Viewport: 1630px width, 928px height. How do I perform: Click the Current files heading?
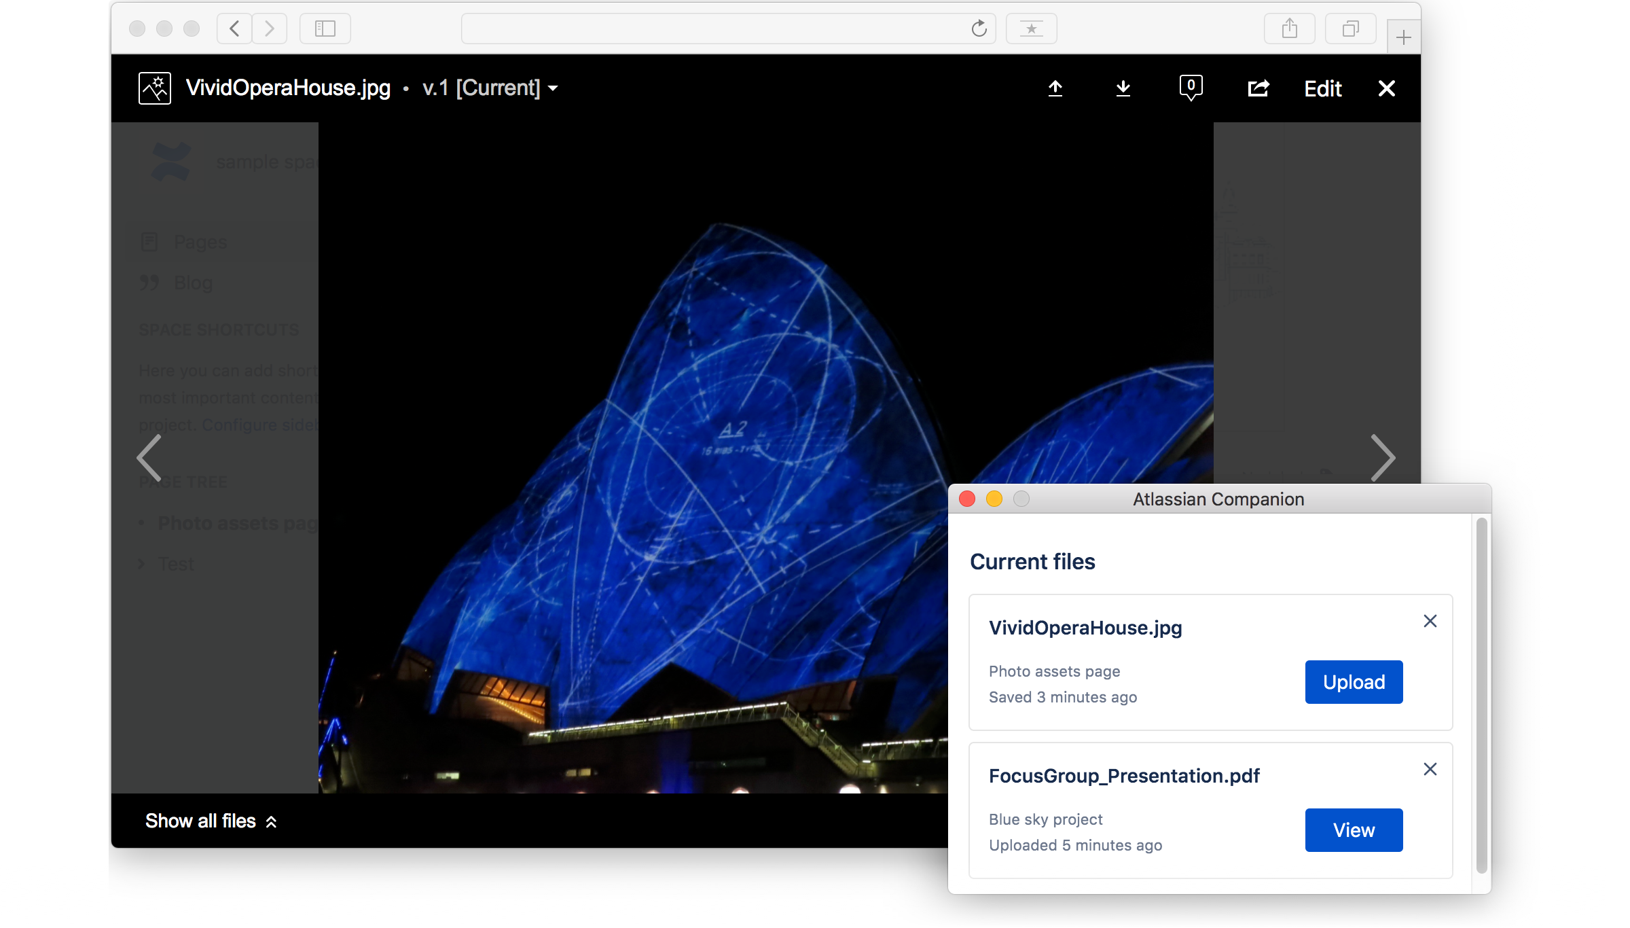pos(1032,562)
